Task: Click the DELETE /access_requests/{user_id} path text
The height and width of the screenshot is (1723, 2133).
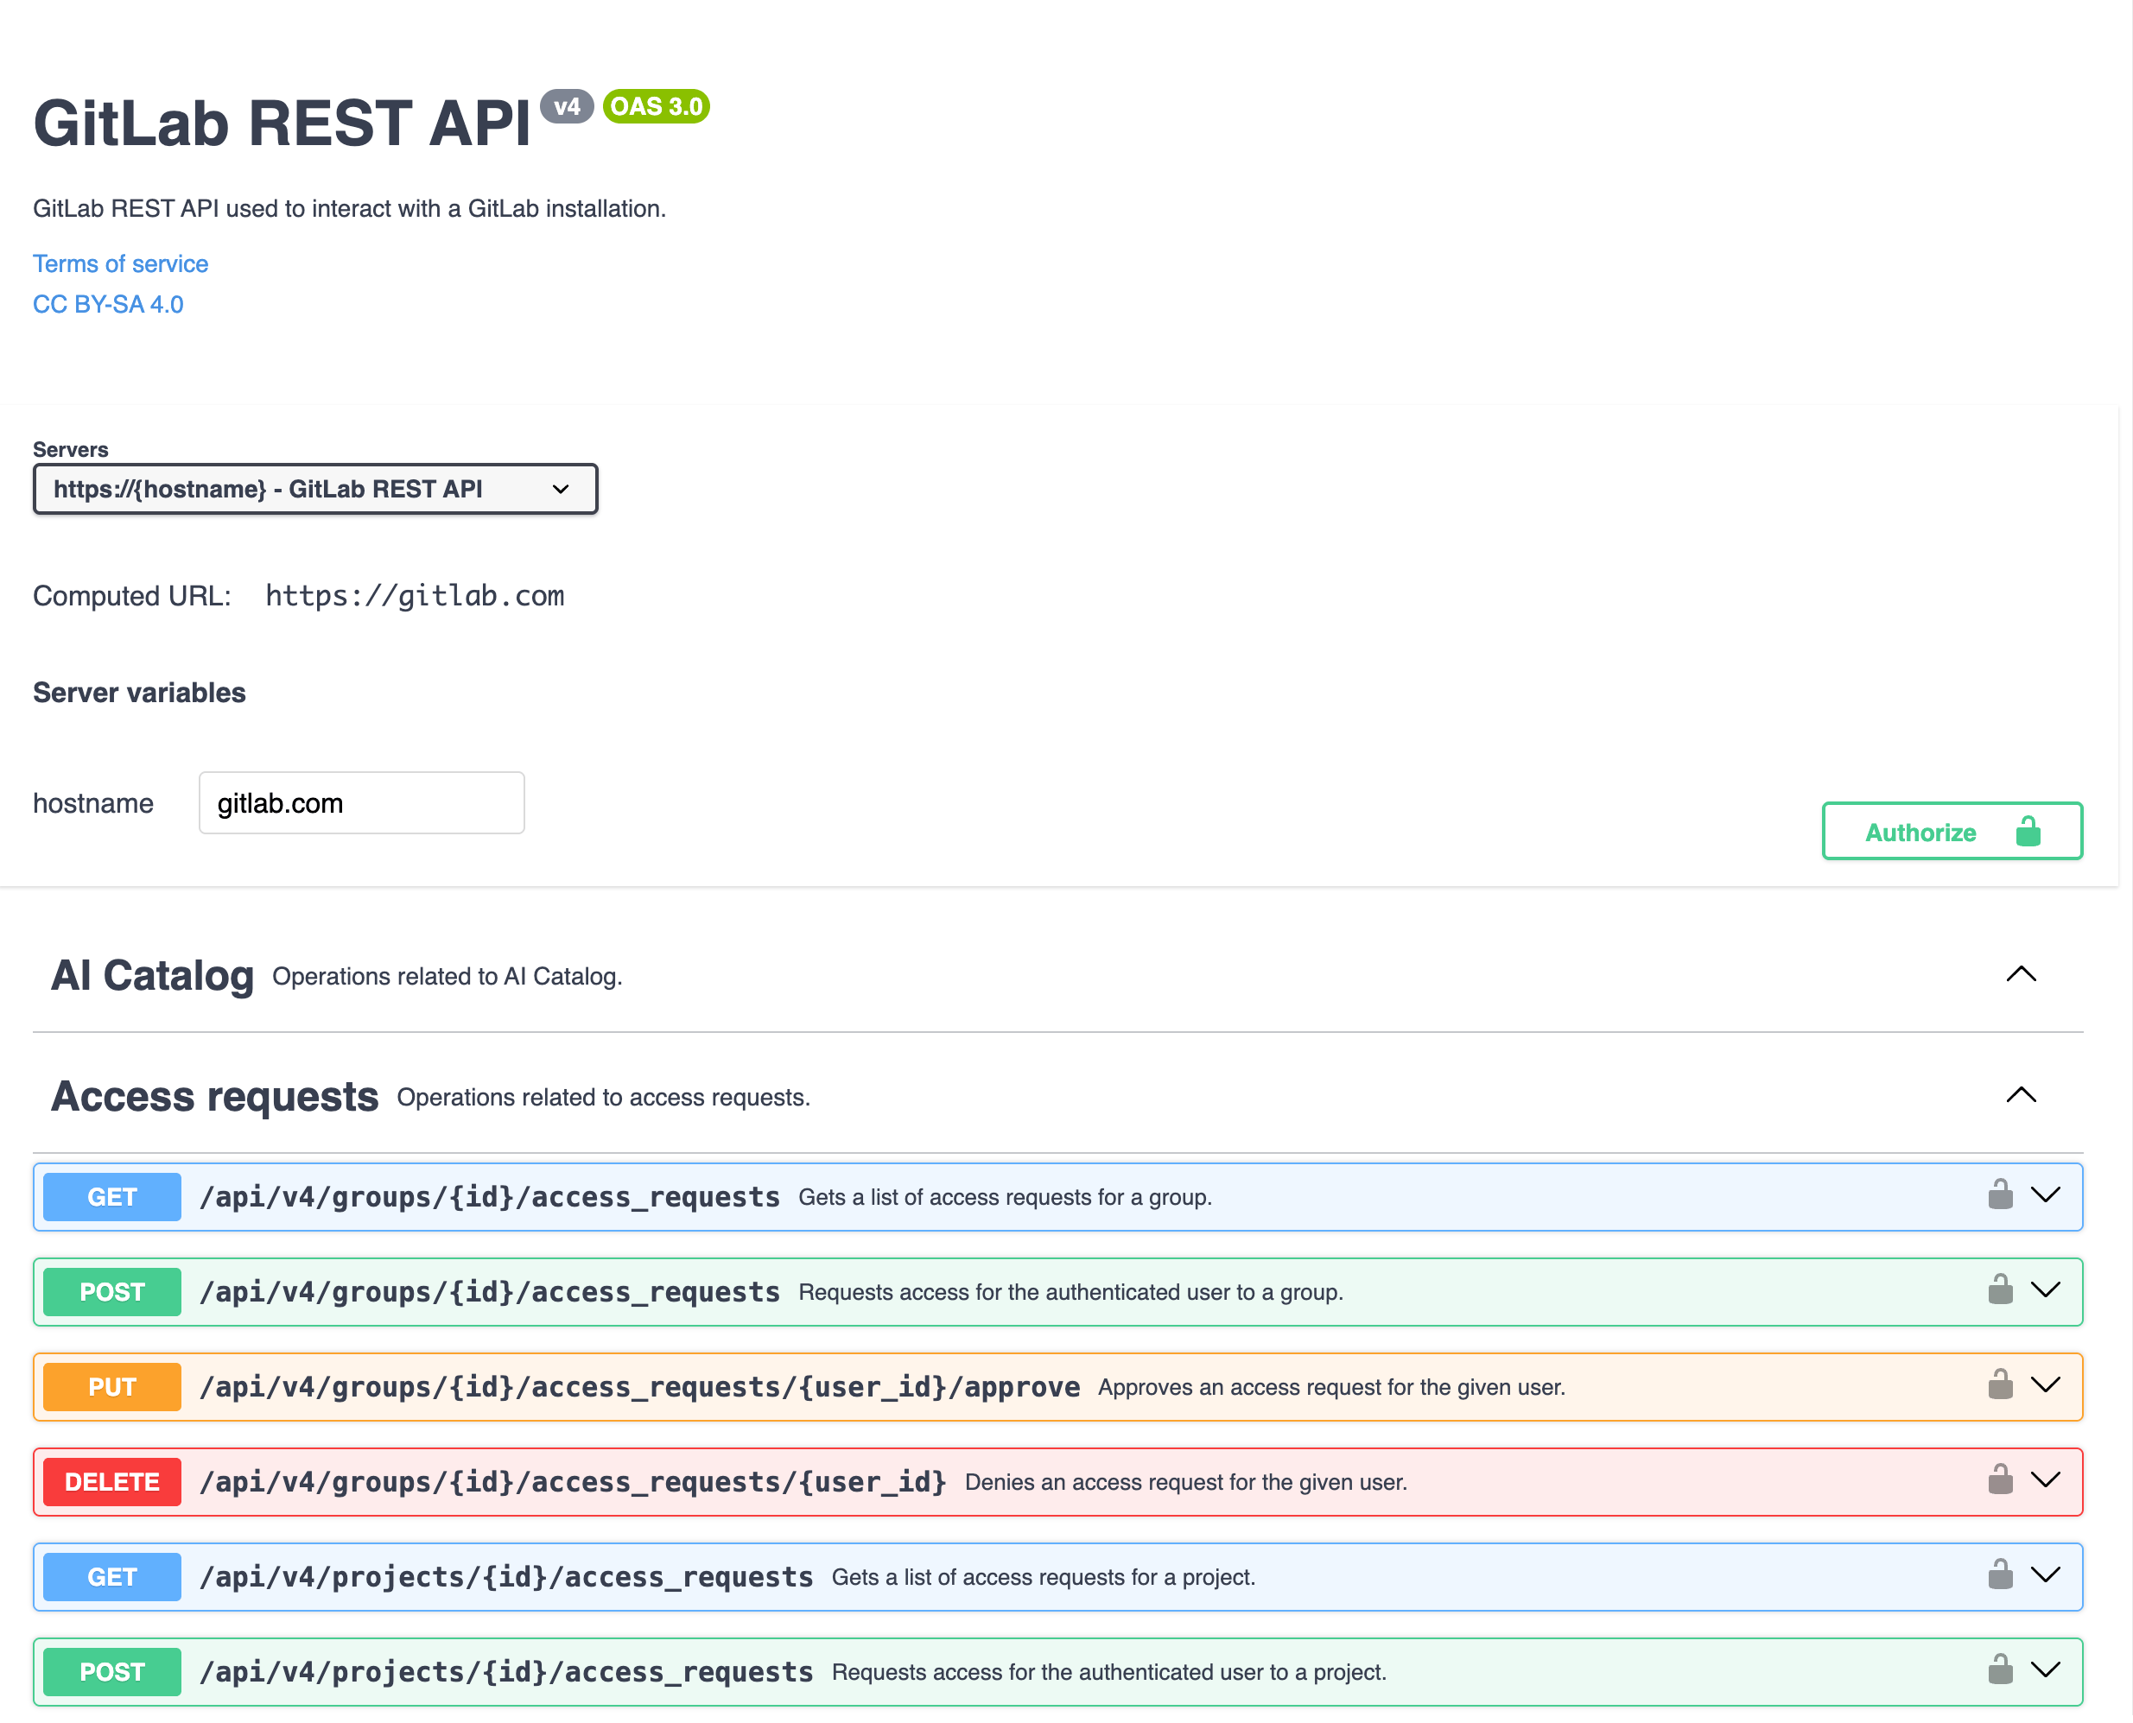Action: [573, 1482]
